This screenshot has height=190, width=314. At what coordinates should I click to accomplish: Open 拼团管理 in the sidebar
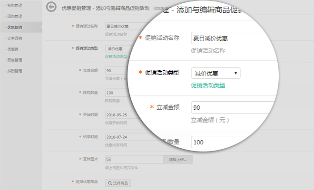click(x=15, y=71)
